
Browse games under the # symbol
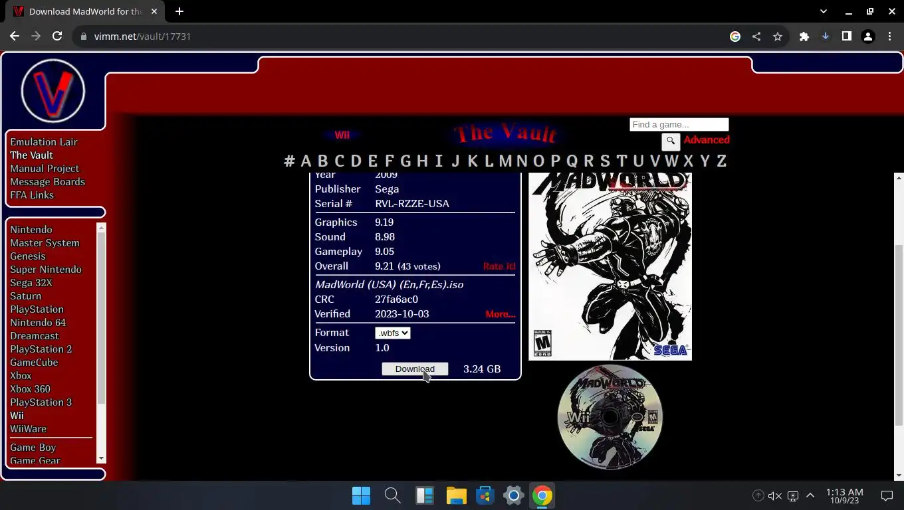point(289,161)
